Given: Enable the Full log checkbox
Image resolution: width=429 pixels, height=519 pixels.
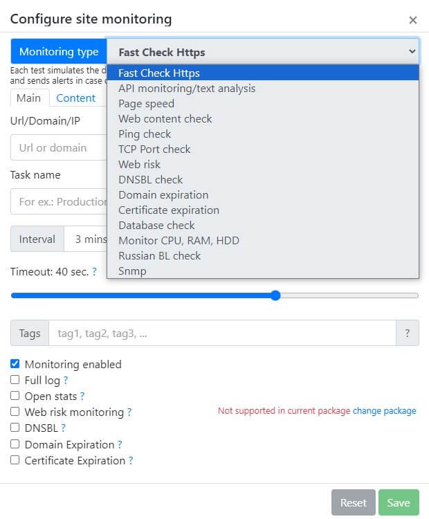Looking at the screenshot, I should pyautogui.click(x=15, y=380).
